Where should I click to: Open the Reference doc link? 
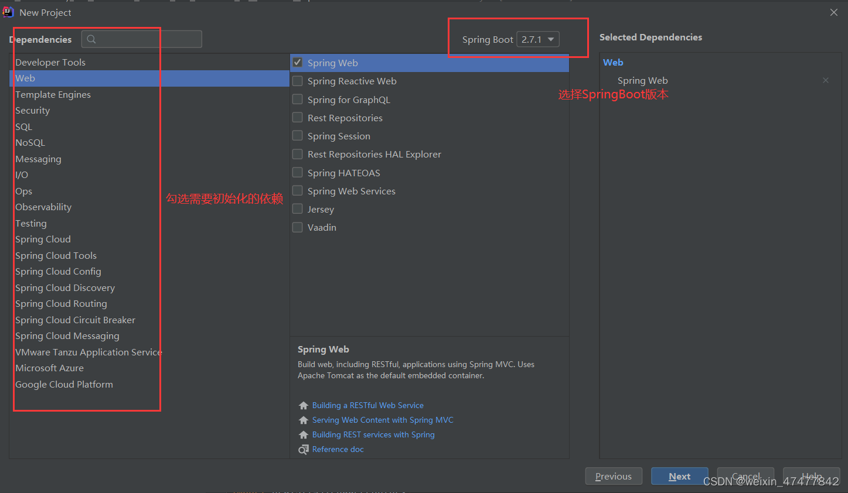coord(338,449)
